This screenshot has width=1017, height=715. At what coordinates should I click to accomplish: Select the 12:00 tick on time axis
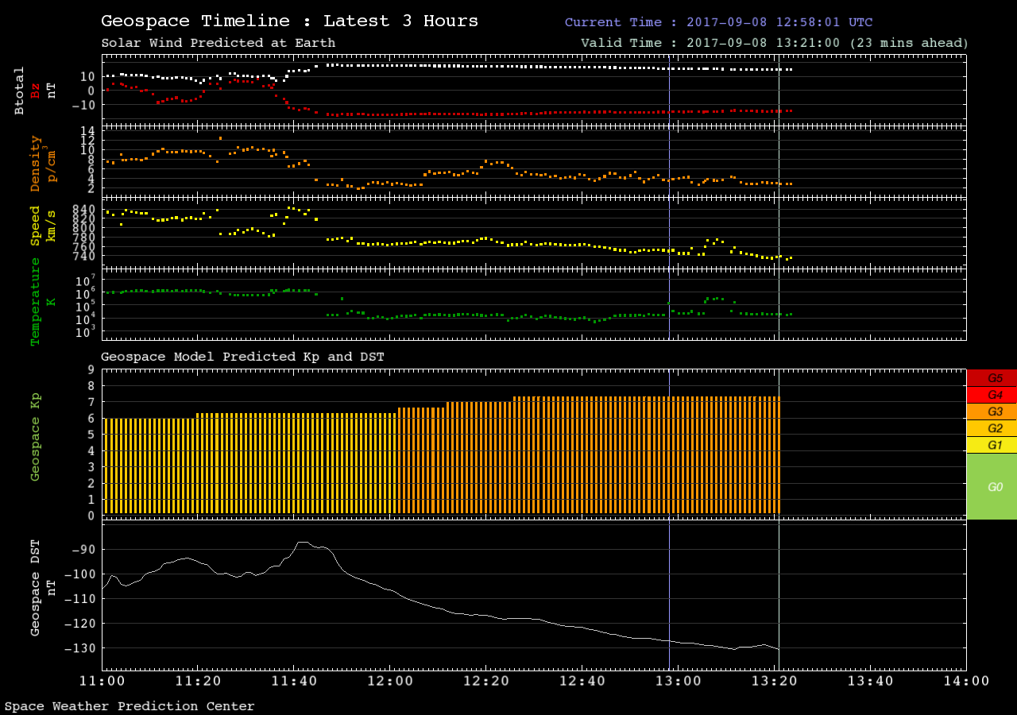391,681
